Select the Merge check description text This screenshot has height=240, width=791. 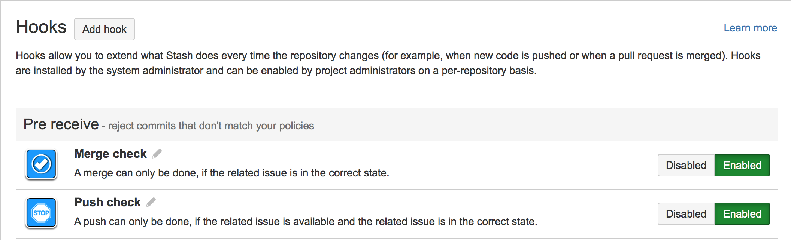tap(231, 173)
